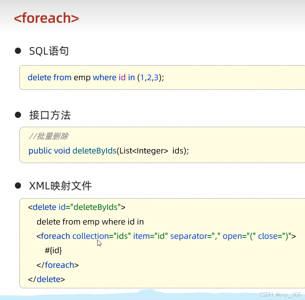This screenshot has height=300, width=305.
Task: Click the (1,2,3) value list in SQL
Action: pyautogui.click(x=149, y=78)
